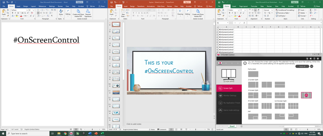Click the help question mark icon in OnScreen Control
Image resolution: width=323 pixels, height=136 pixels.
pos(314,59)
